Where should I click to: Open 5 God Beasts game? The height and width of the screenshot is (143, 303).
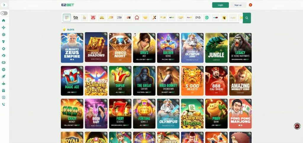(x=192, y=81)
